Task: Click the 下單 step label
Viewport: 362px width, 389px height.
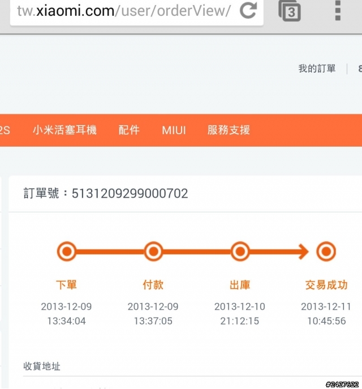Action: point(66,285)
